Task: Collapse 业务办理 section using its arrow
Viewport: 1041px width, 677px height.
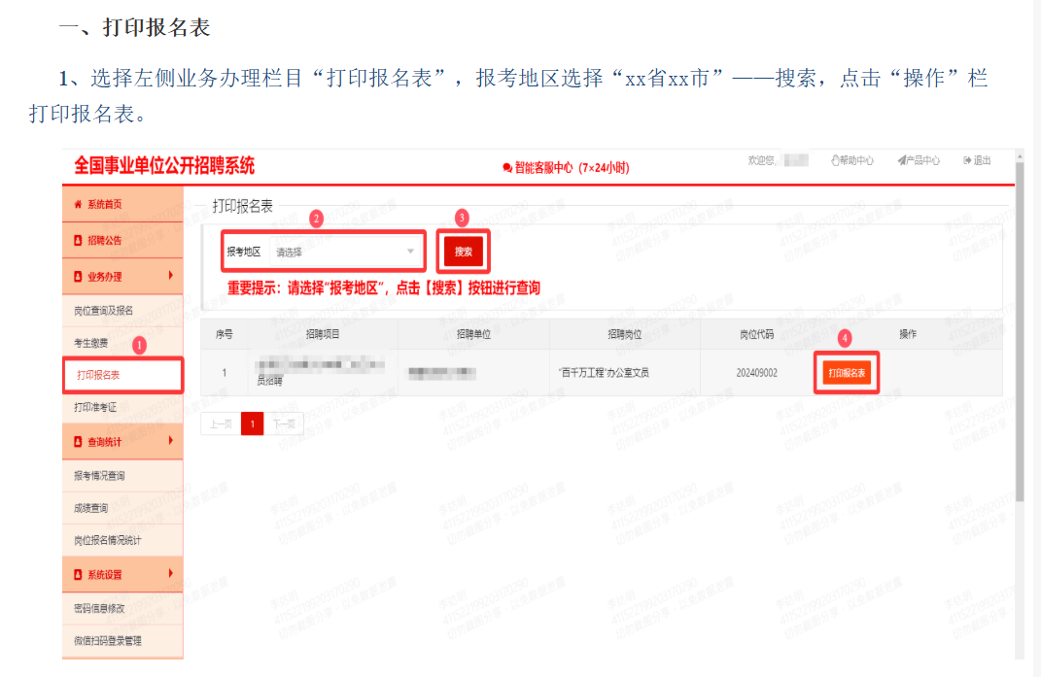Action: coord(171,276)
